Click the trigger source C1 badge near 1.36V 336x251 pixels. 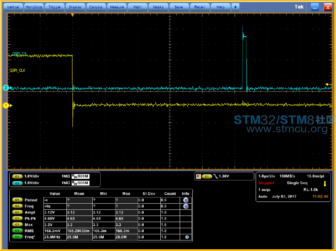[x=208, y=176]
